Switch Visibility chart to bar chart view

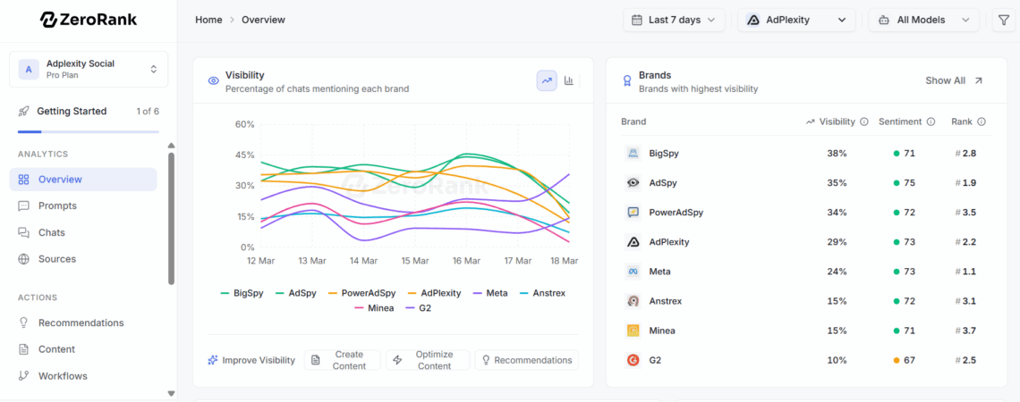pos(568,80)
